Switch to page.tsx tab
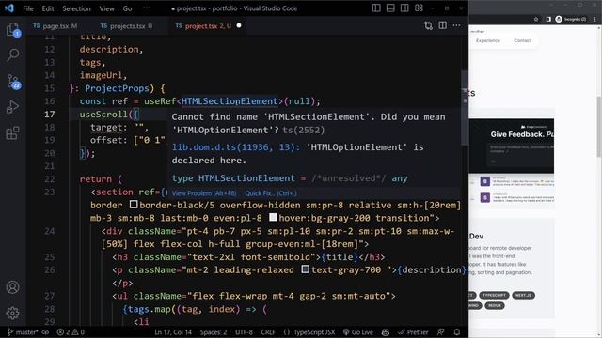602x338 pixels. click(x=55, y=26)
